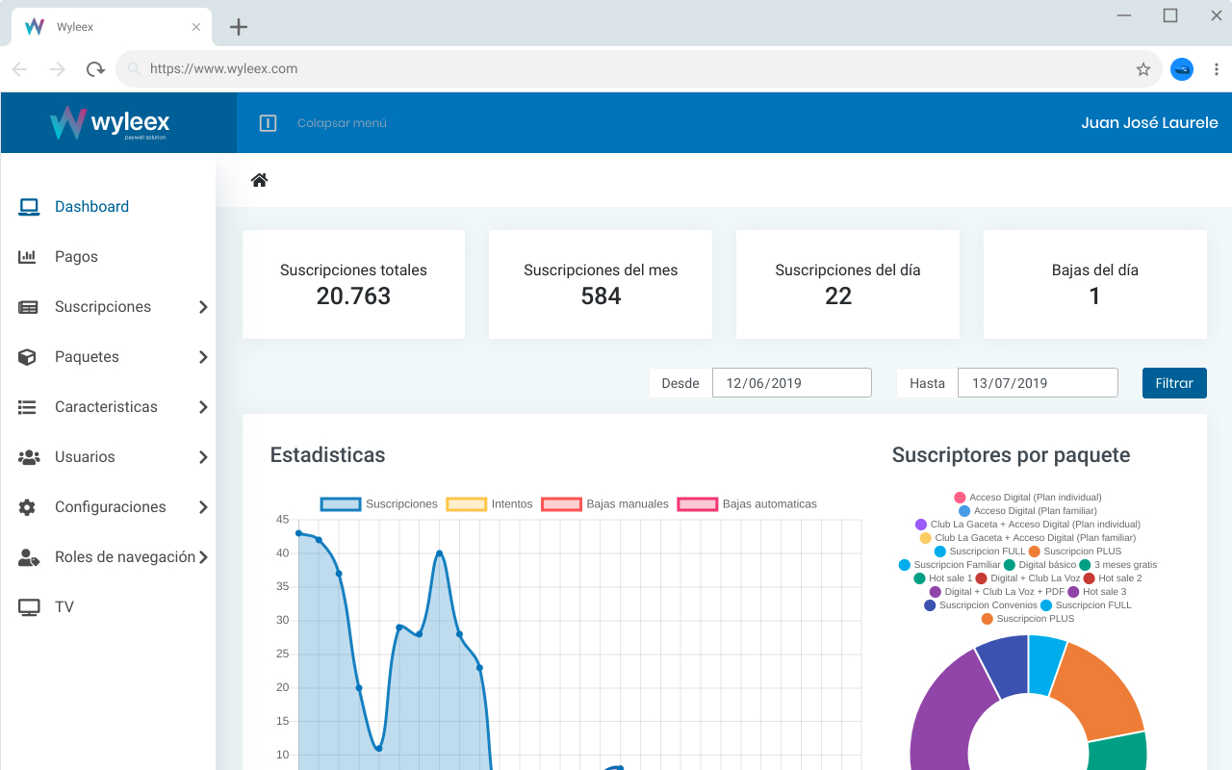Click the Hasta date field
Image resolution: width=1232 pixels, height=770 pixels.
click(x=1038, y=383)
